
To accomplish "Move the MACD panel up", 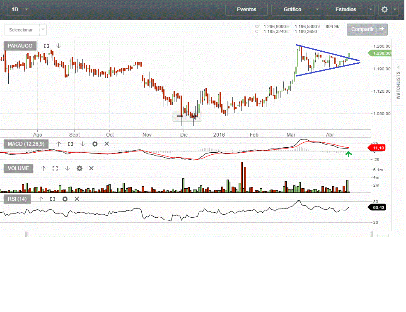I will click(x=58, y=144).
